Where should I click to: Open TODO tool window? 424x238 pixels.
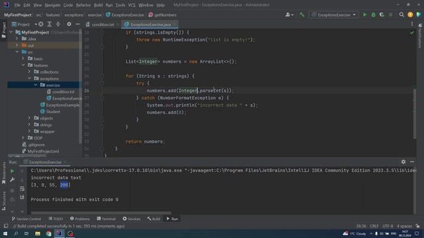[x=56, y=219]
